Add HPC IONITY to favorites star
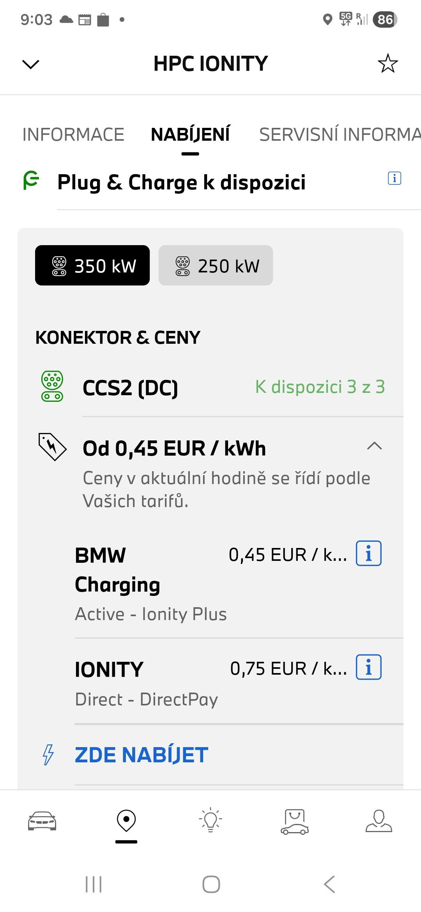This screenshot has height=912, width=421. coord(387,64)
